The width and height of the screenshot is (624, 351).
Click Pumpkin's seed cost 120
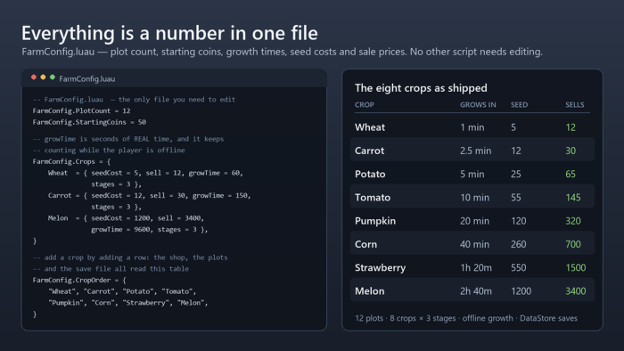click(x=519, y=221)
